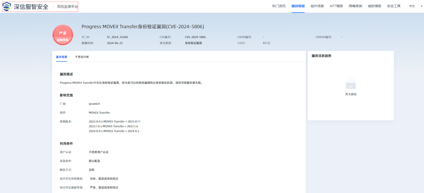Click the 利用条件 section heading
This screenshot has height=193, width=424.
66,144
